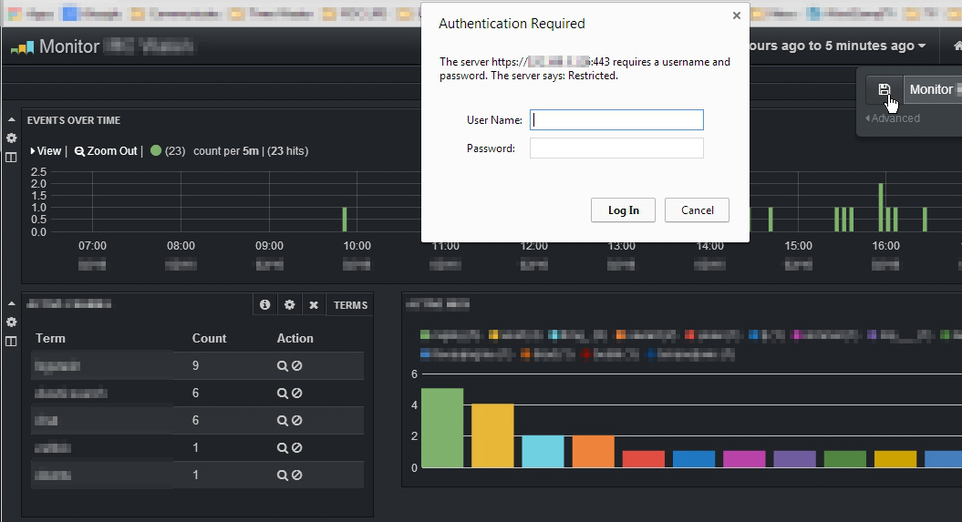The image size is (962, 522).
Task: Click the magenta bar in bar chart
Action: (x=744, y=459)
